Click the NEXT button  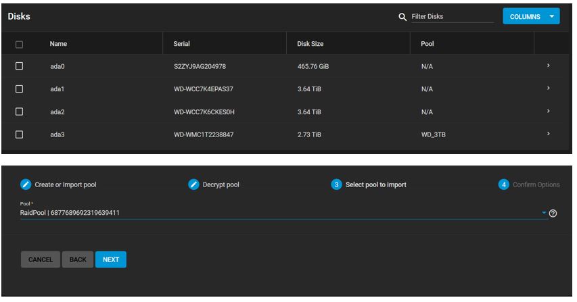111,259
